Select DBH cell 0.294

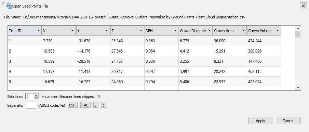point(161,82)
